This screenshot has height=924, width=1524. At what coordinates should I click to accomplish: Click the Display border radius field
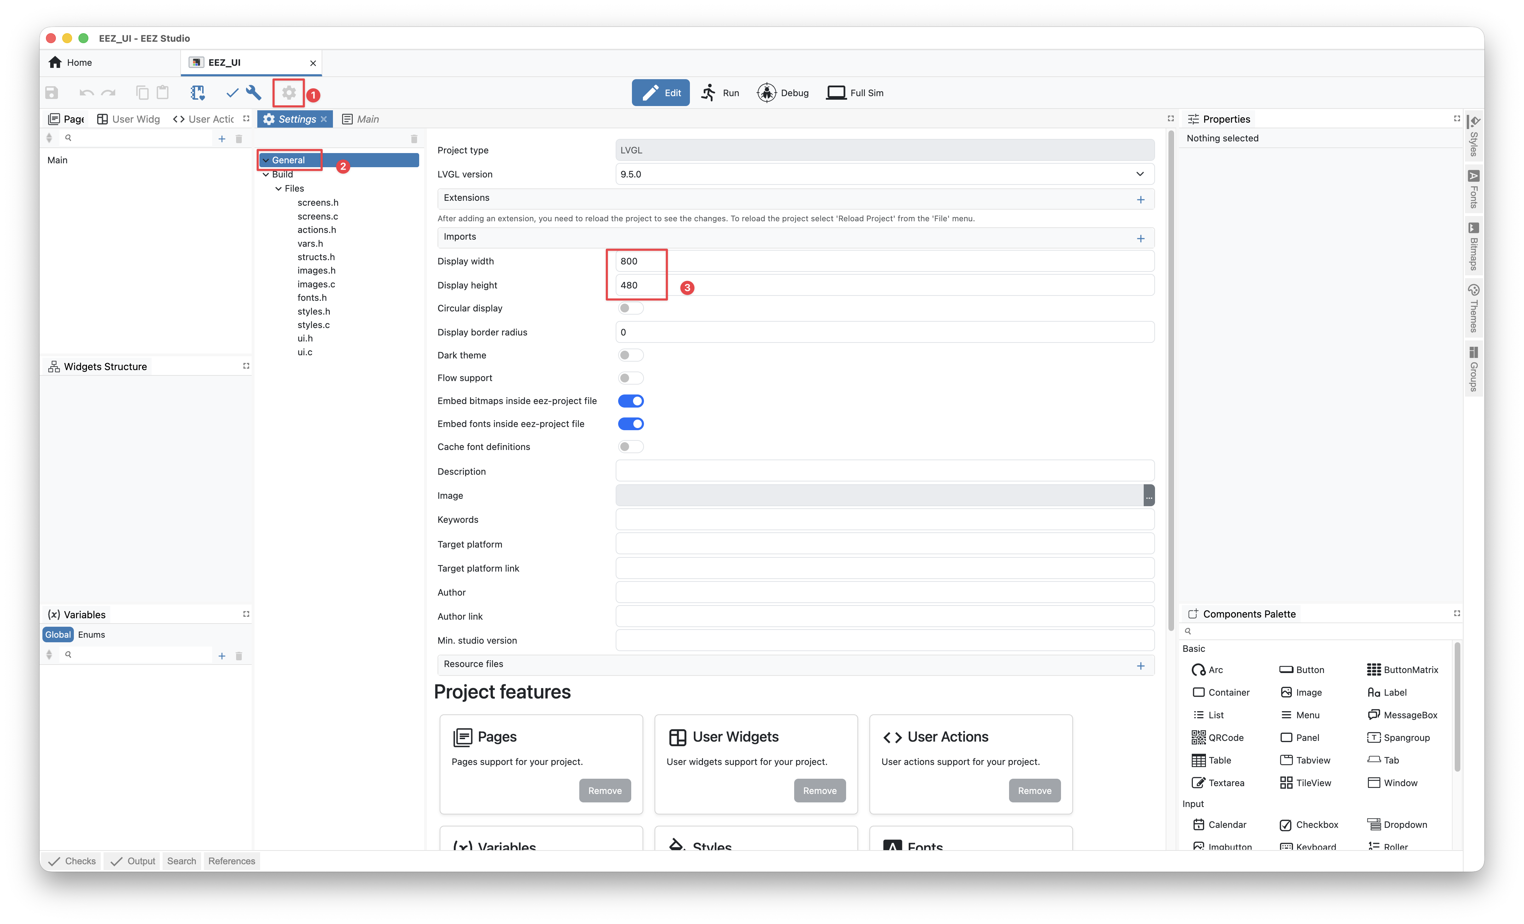(x=884, y=332)
